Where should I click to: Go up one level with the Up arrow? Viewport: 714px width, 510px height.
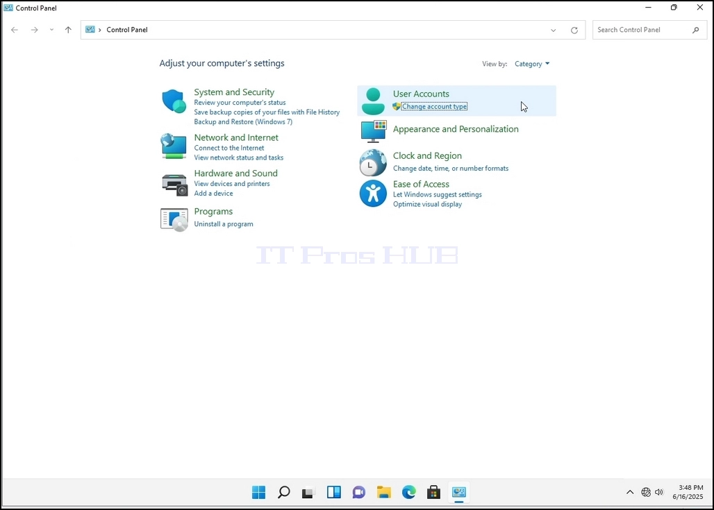[x=68, y=30]
